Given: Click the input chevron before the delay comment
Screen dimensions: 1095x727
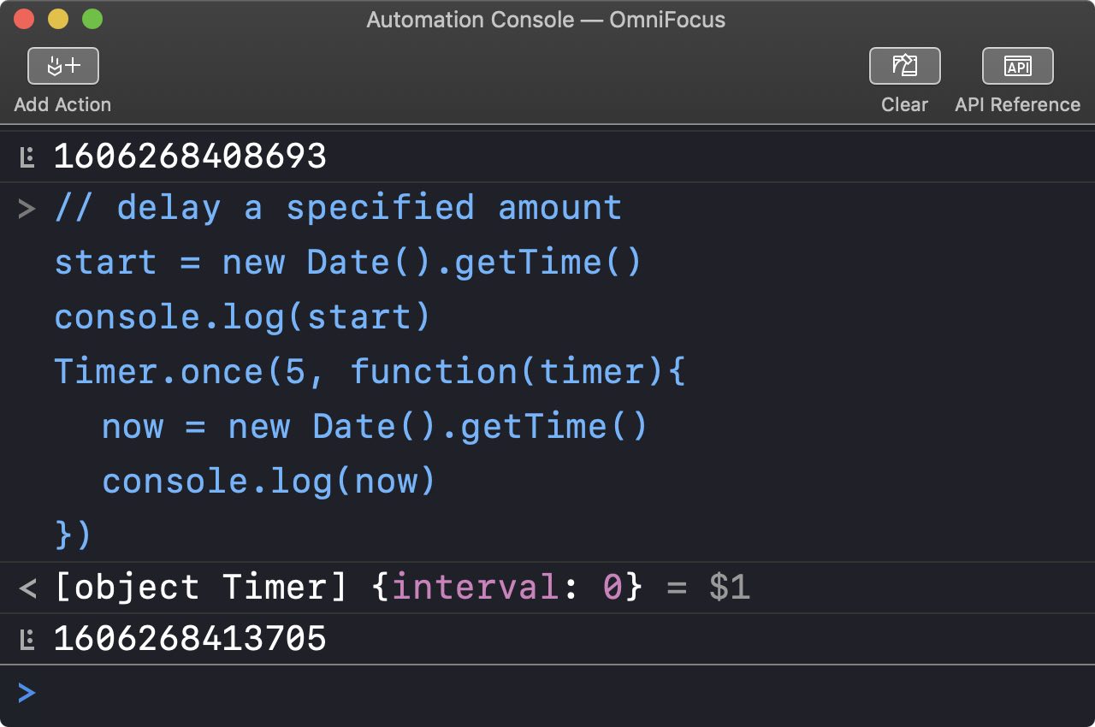Looking at the screenshot, I should click(27, 208).
